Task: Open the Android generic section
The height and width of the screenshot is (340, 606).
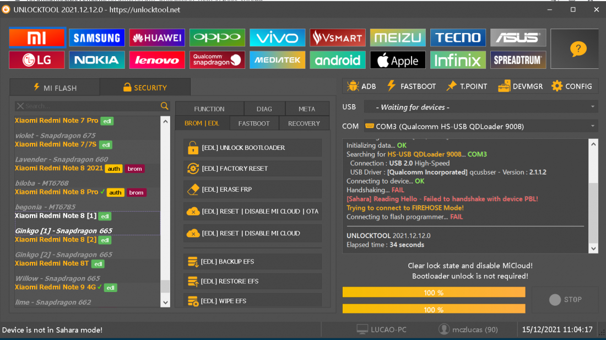Action: pyautogui.click(x=337, y=60)
